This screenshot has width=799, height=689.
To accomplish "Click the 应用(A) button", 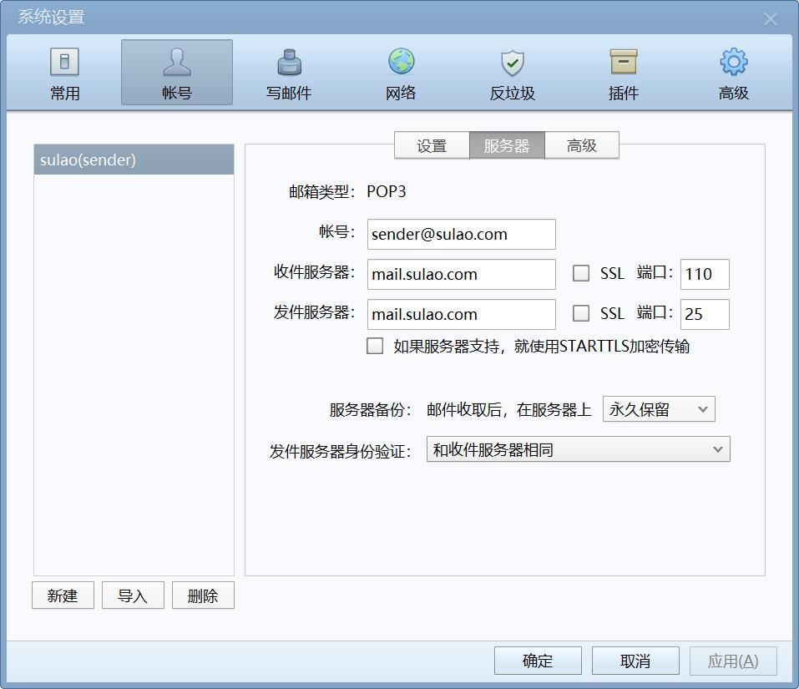I will pos(733,661).
